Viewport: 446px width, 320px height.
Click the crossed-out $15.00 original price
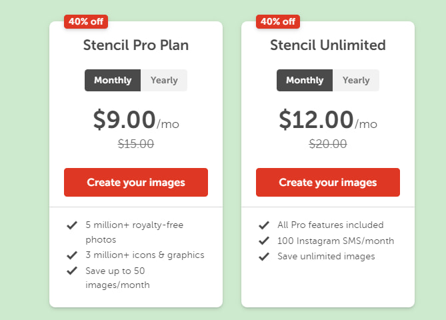pyautogui.click(x=136, y=143)
